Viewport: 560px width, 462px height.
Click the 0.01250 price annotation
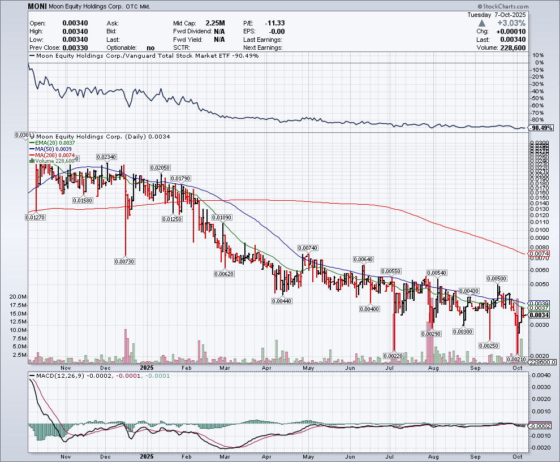(x=172, y=219)
